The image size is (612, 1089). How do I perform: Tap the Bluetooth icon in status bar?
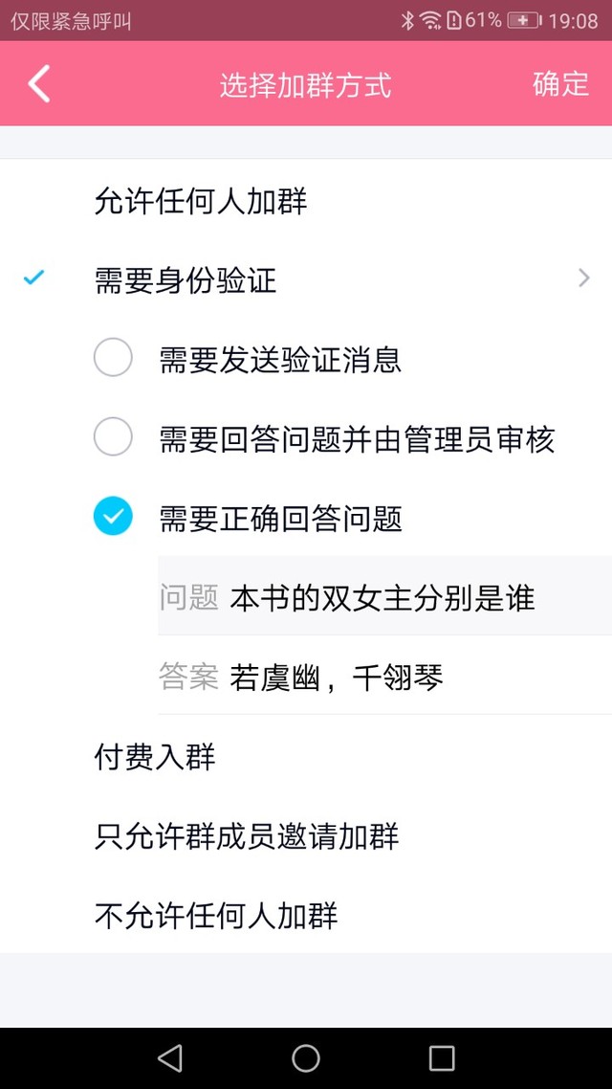tap(407, 20)
